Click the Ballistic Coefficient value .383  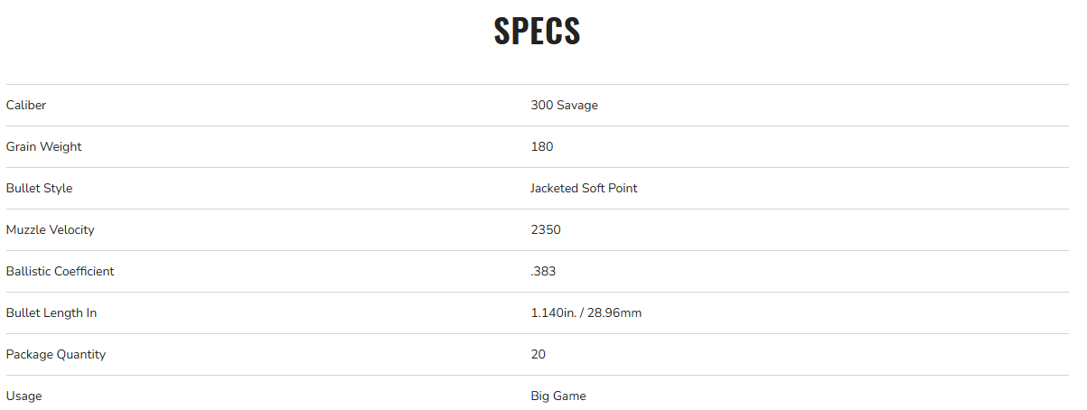[x=543, y=272]
